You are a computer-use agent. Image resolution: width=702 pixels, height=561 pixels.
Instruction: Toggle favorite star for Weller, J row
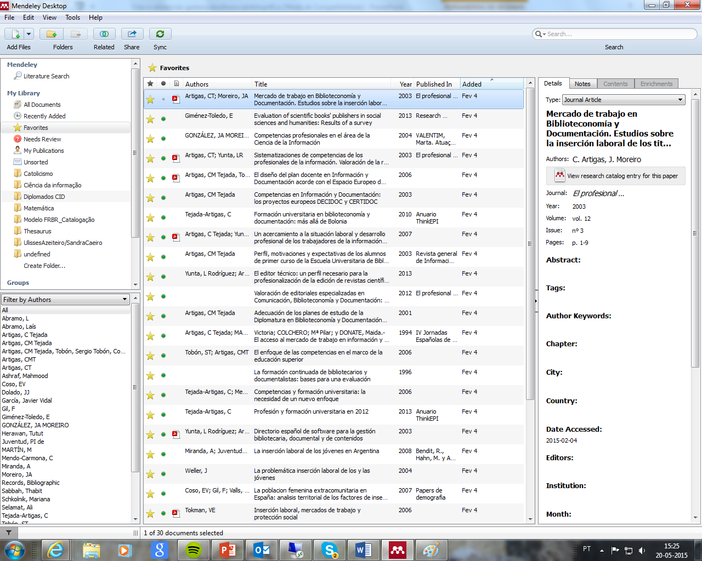point(150,474)
